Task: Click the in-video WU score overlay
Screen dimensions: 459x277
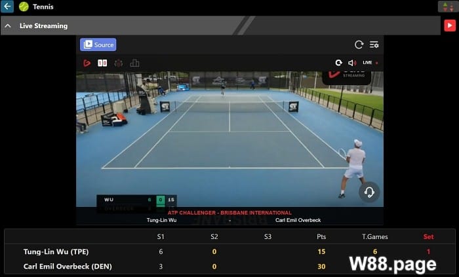Action: [136, 200]
